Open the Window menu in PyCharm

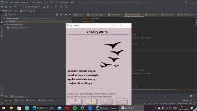[x=65, y=2]
